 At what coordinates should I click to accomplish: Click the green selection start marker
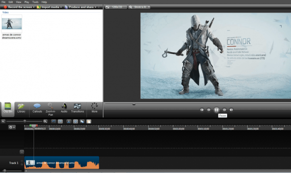[30, 126]
